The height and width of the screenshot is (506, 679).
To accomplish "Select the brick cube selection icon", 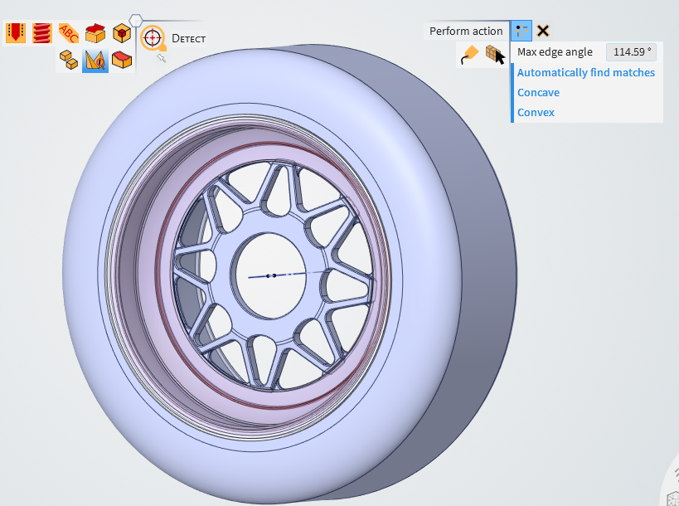I will pos(494,55).
